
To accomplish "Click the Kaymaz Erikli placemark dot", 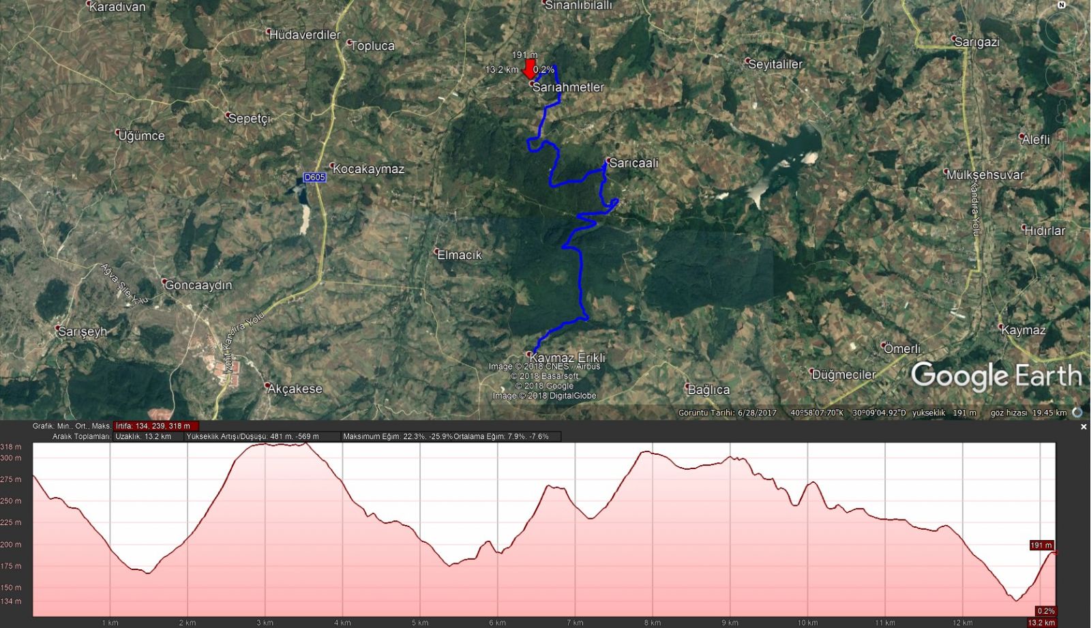I will tap(529, 355).
